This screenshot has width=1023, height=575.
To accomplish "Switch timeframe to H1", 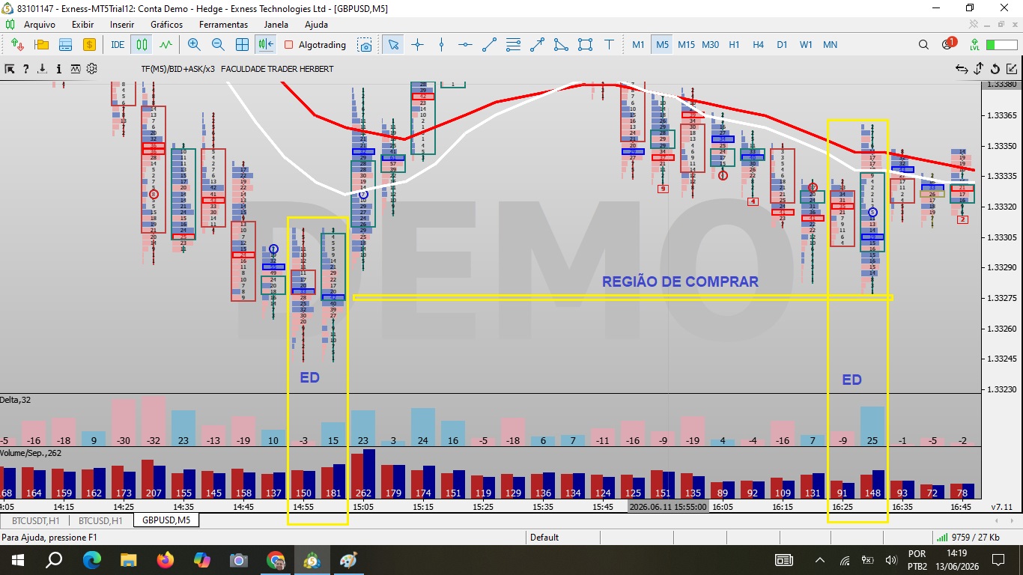I will 734,45.
